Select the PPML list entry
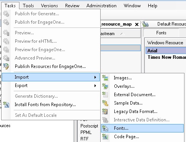The image size is (186, 142). (86, 132)
